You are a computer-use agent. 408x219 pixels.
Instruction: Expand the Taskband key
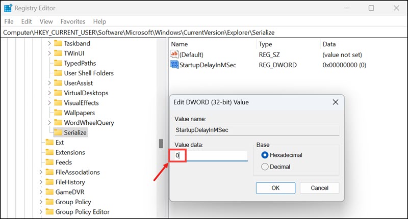pos(49,43)
